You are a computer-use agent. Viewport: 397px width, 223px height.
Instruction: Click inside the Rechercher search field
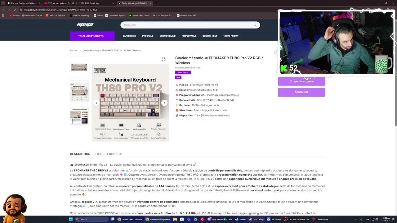pyautogui.click(x=190, y=25)
